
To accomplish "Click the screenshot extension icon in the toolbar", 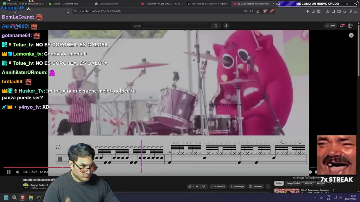I will [x=319, y=11].
